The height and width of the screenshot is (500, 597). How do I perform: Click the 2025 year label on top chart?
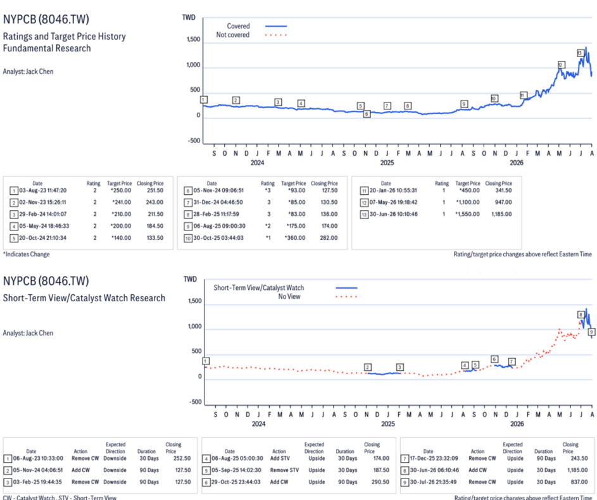[387, 163]
